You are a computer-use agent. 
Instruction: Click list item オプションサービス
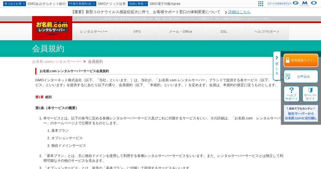(x=67, y=138)
